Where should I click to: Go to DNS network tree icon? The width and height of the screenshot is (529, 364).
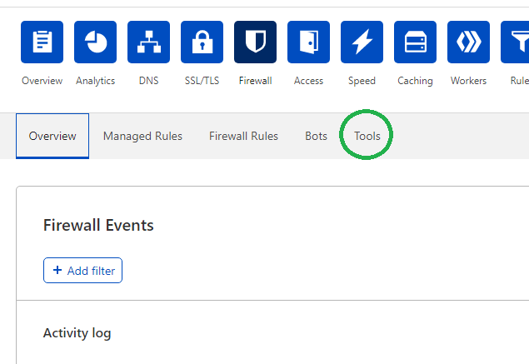(x=148, y=42)
